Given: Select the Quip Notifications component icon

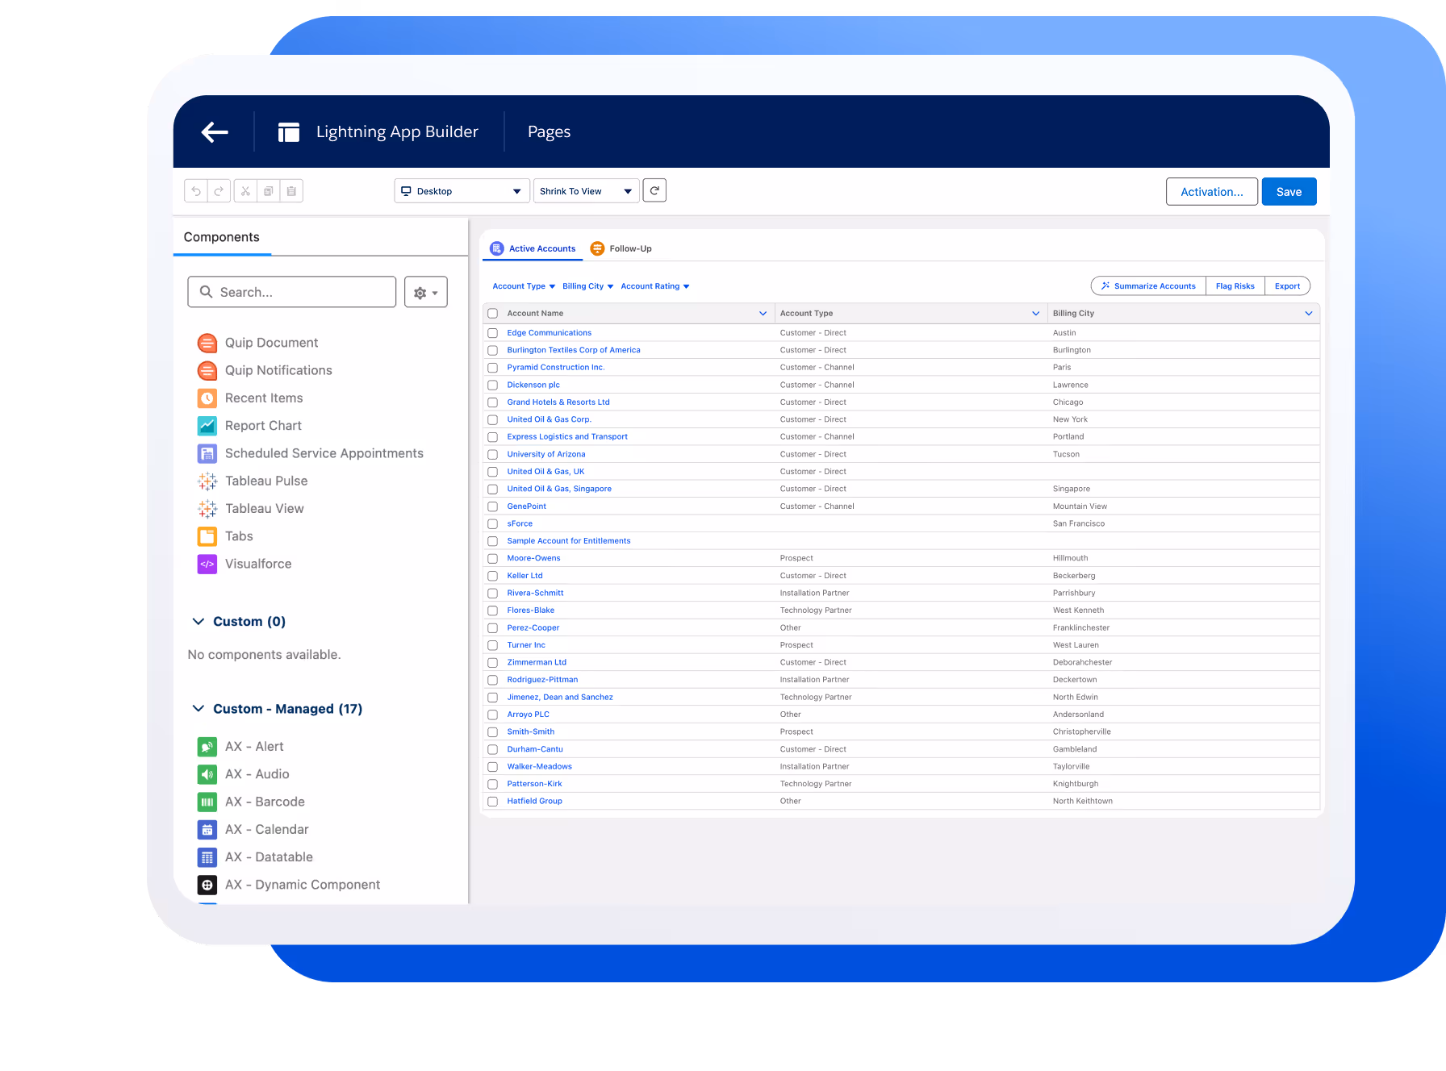Looking at the screenshot, I should (207, 370).
